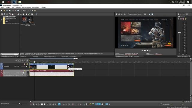Screen dimensions: 192x108
Task: Select the Normal Edit tool in bottom toolbar
Action: 59,104
